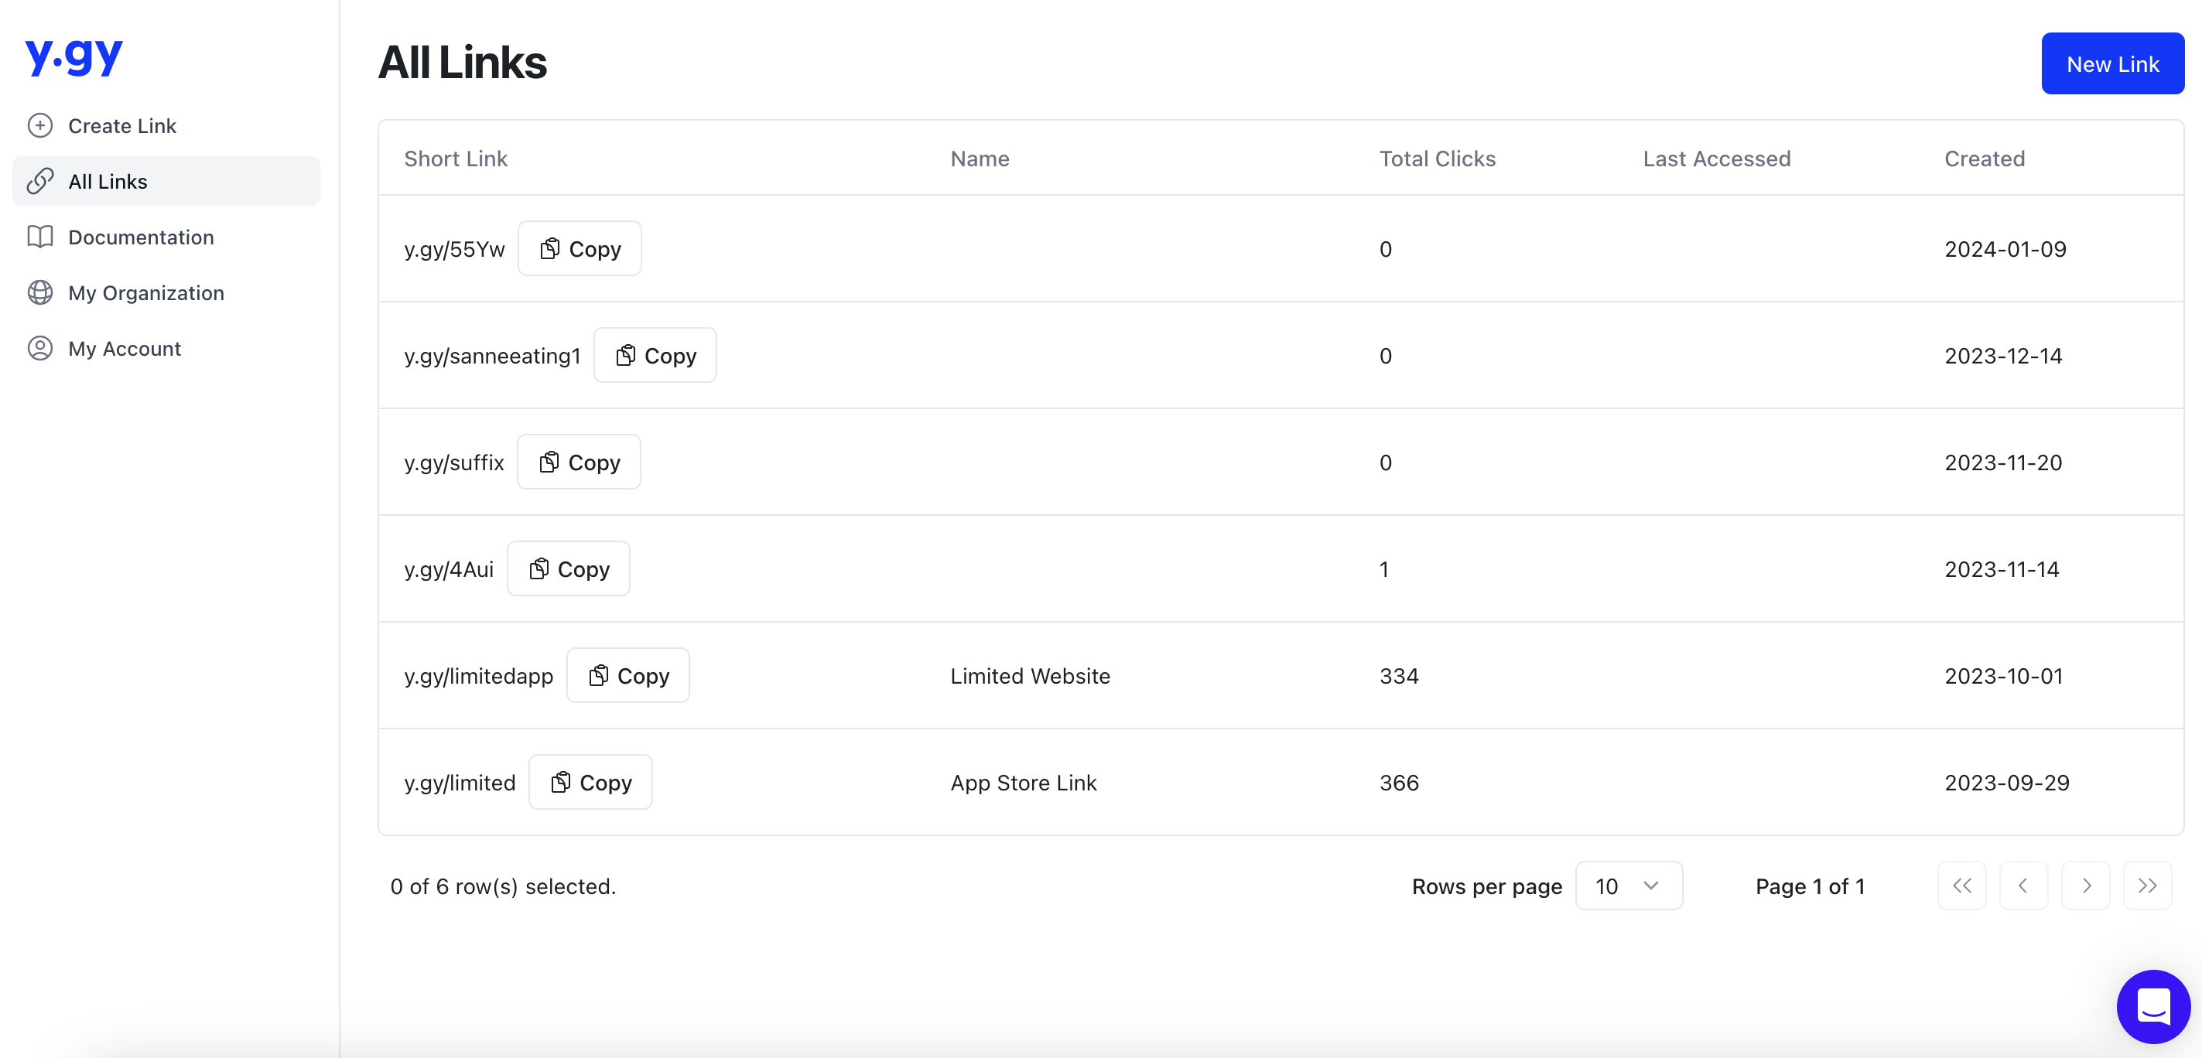Open the chat support bubble
This screenshot has width=2202, height=1058.
click(x=2152, y=1006)
